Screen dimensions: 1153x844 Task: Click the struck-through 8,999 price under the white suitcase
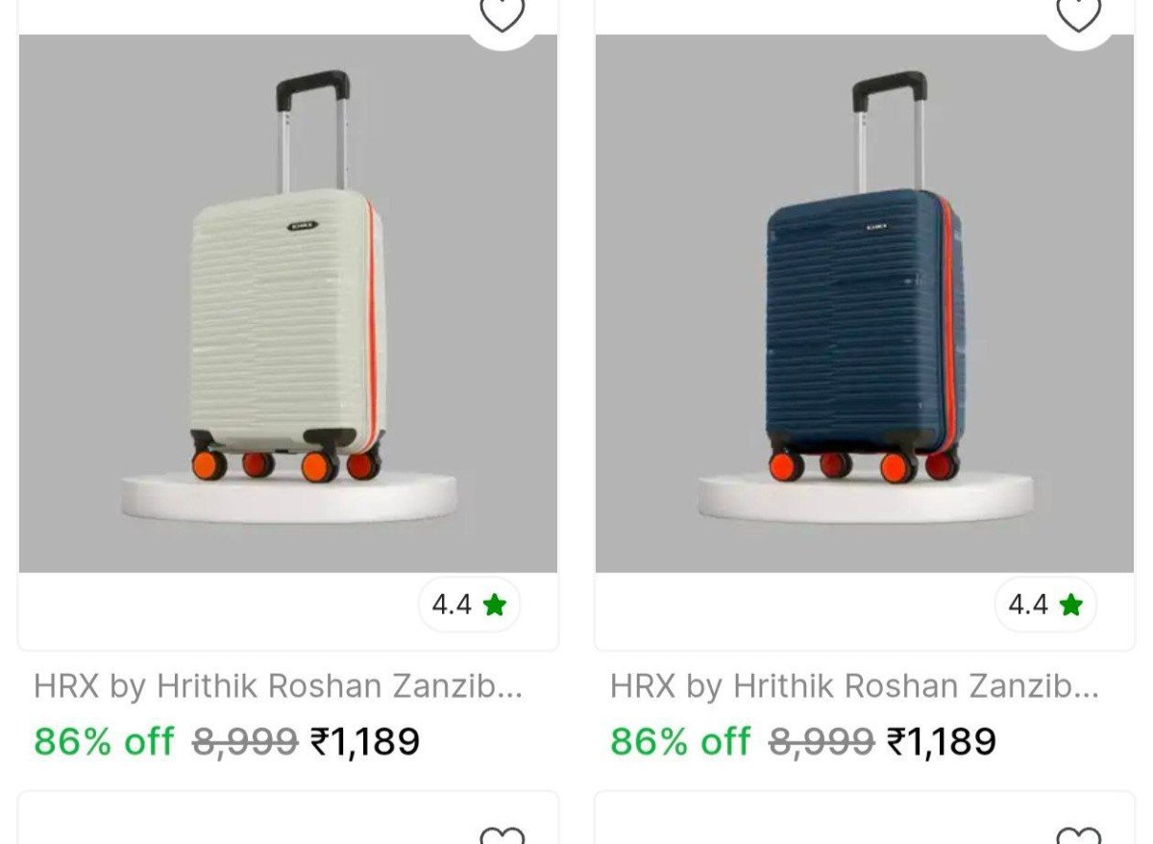click(x=245, y=741)
